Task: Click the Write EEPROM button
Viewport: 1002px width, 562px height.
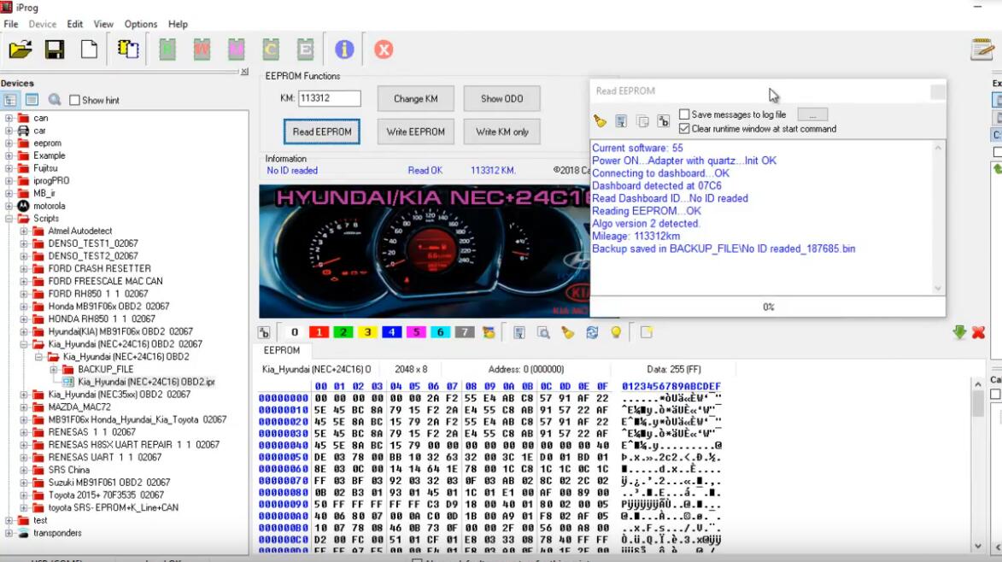Action: pyautogui.click(x=415, y=132)
